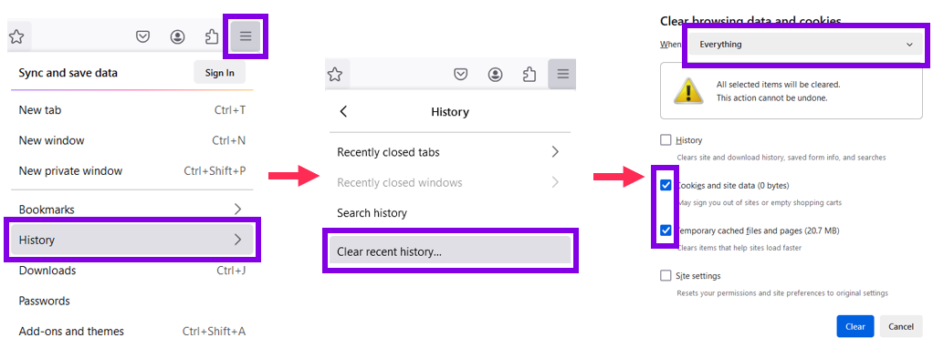Open the Everything time range dropdown
The width and height of the screenshot is (933, 348).
tap(806, 45)
